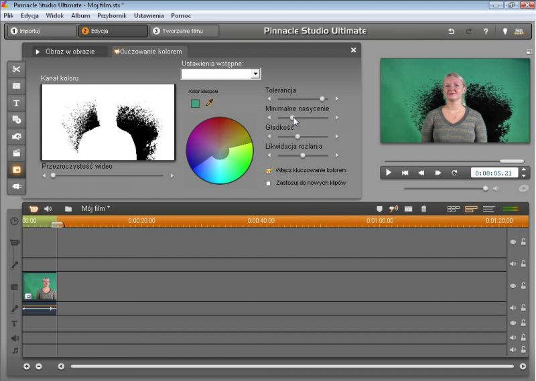Select the green screen clip thumbnail
The height and width of the screenshot is (381, 536).
40,287
